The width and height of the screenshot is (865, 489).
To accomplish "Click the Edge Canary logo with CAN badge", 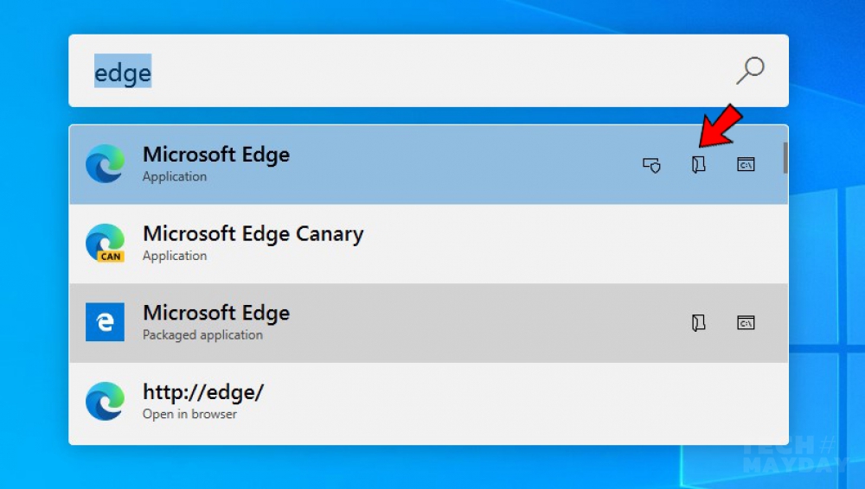I will tap(105, 243).
